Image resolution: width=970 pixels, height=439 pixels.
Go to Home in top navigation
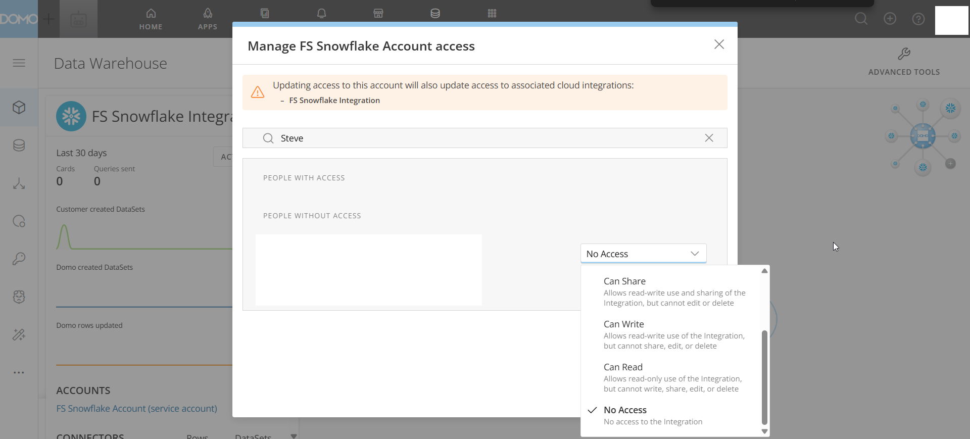pos(151,19)
